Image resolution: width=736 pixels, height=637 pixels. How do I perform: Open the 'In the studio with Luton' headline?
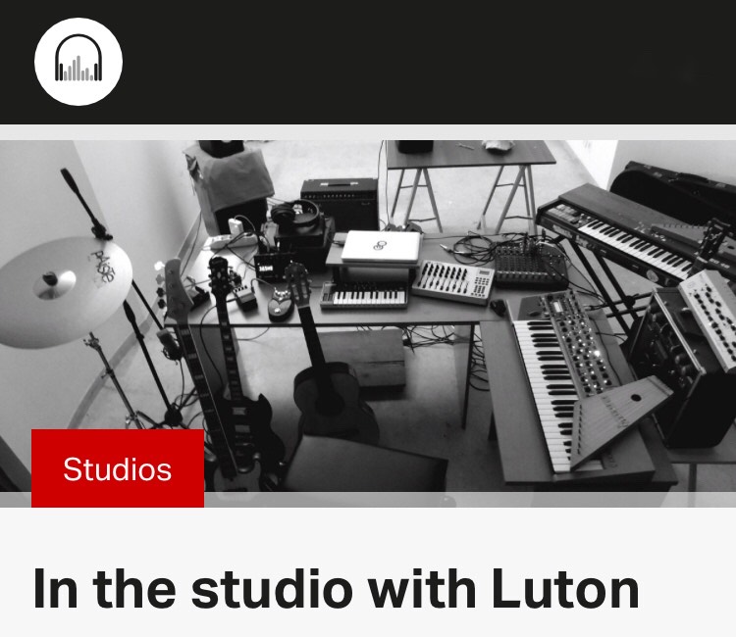pyautogui.click(x=336, y=588)
